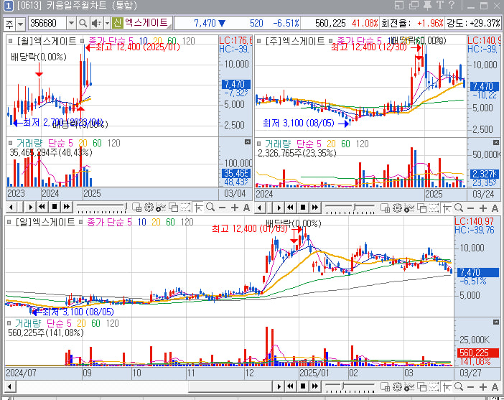Toggle weekly chart crosshair cursor icon

447,208
